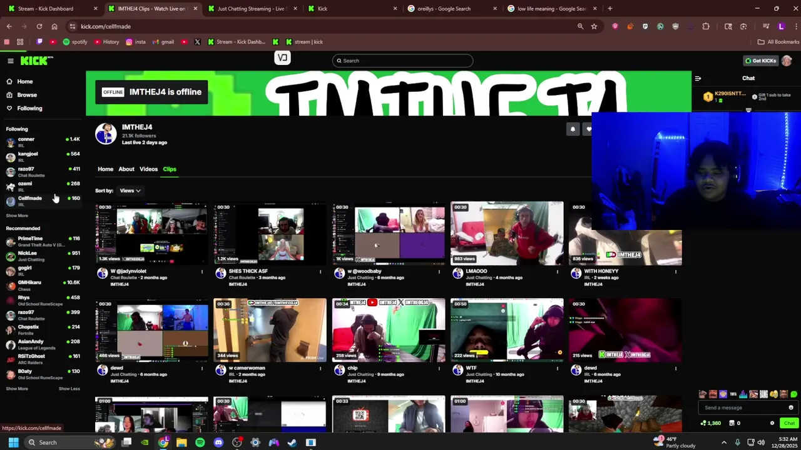Open the gmail bookmark
The image size is (801, 450).
pos(163,42)
